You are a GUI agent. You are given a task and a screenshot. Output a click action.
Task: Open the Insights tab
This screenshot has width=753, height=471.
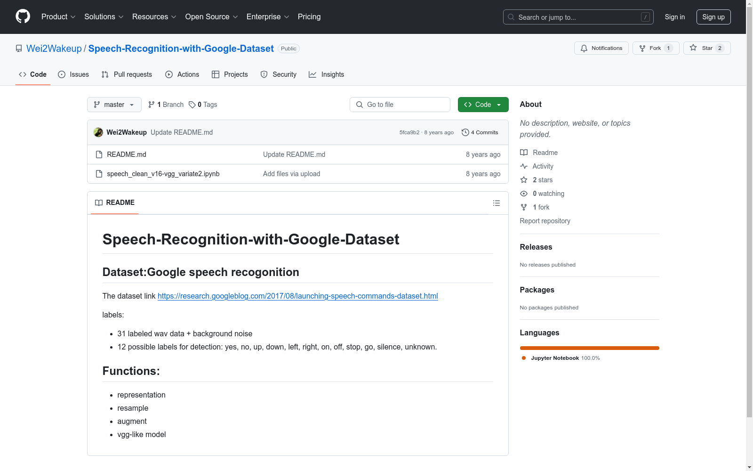[x=327, y=74]
